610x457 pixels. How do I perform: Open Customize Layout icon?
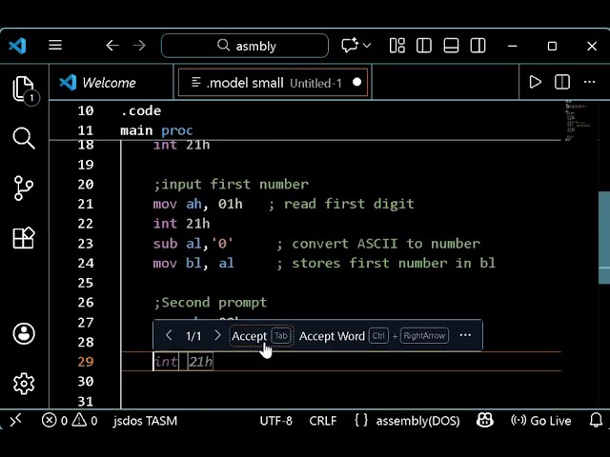click(x=397, y=46)
